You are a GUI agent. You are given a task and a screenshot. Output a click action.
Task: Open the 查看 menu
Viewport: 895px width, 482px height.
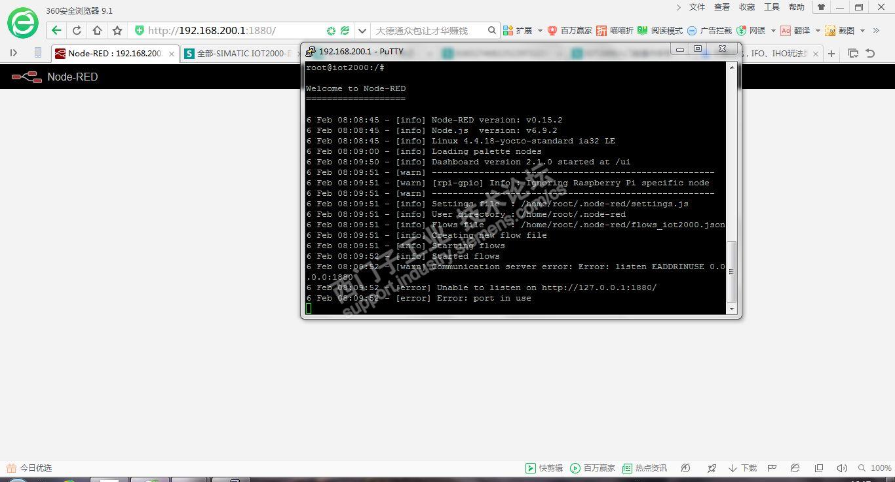(722, 7)
